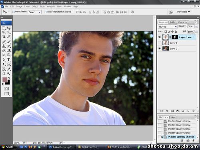Toggle lock all padlock icon
The image size is (200, 150).
(176, 32)
